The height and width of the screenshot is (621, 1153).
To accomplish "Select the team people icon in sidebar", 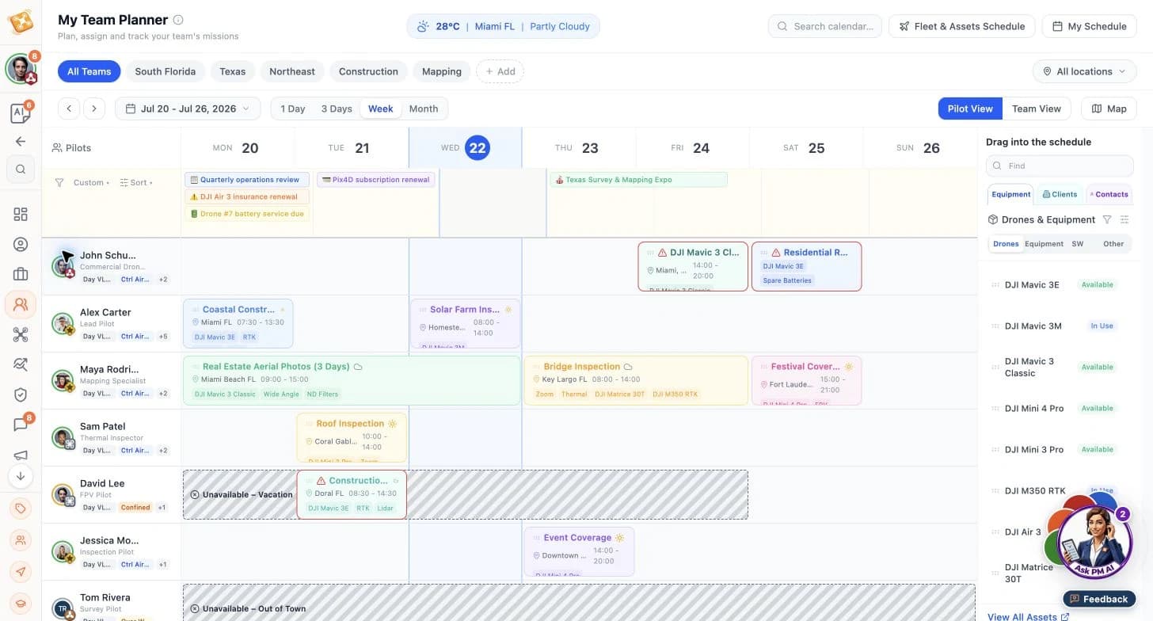I will click(21, 304).
